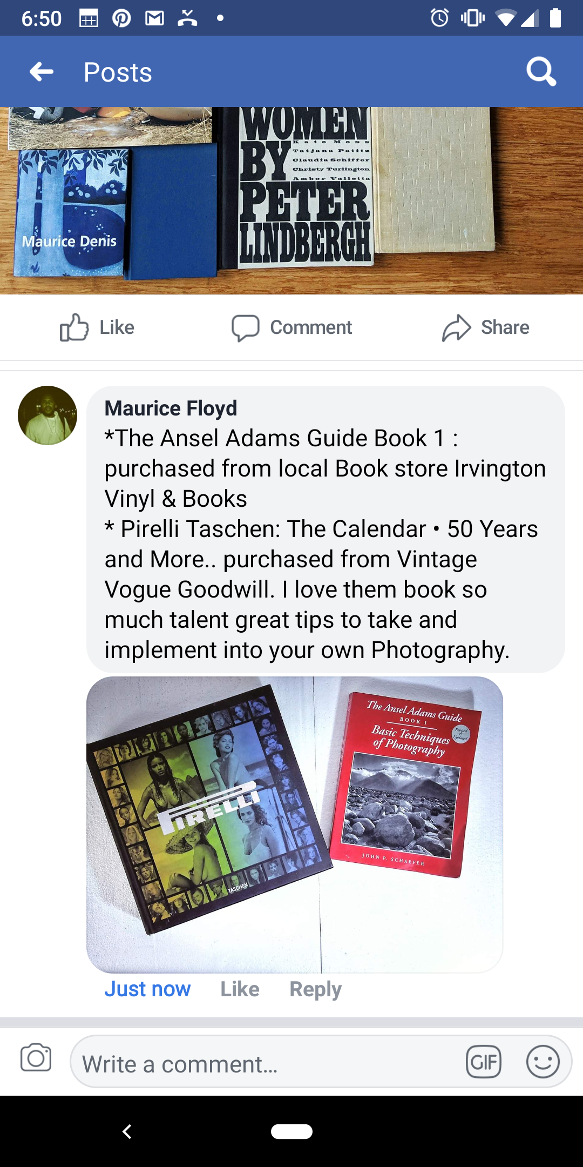Open the Pirelli and Ansel Adams photo
The width and height of the screenshot is (583, 1167).
point(295,824)
